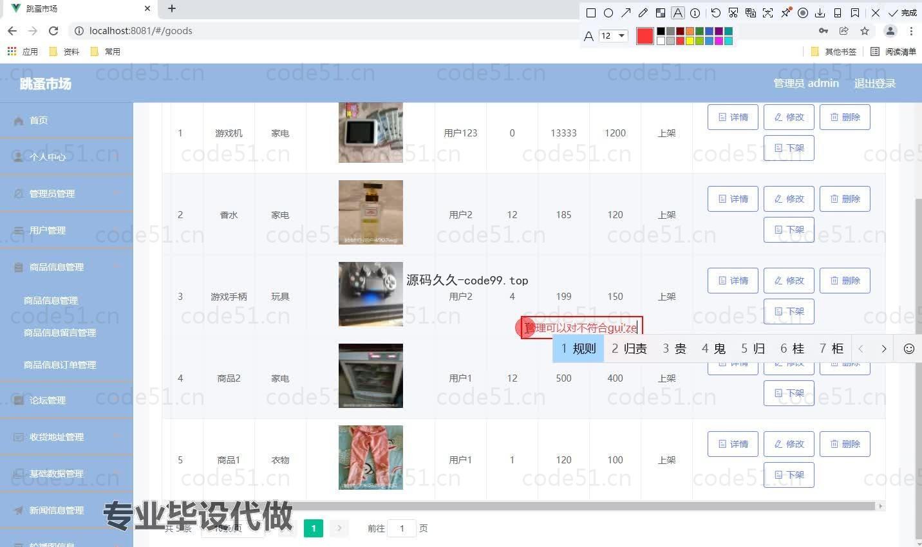Open 商品信息留言管理 submenu item

(60, 333)
